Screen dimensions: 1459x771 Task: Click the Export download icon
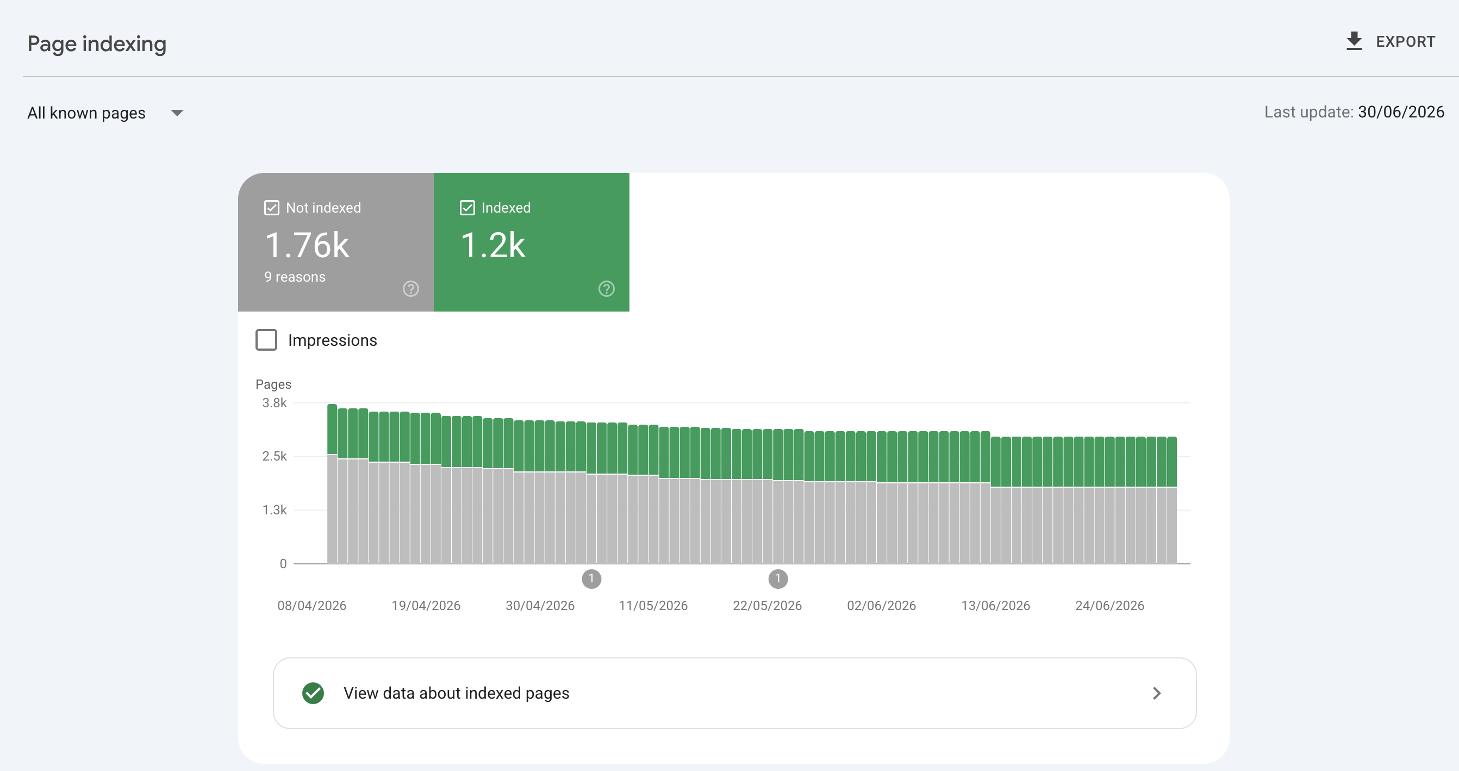1354,41
